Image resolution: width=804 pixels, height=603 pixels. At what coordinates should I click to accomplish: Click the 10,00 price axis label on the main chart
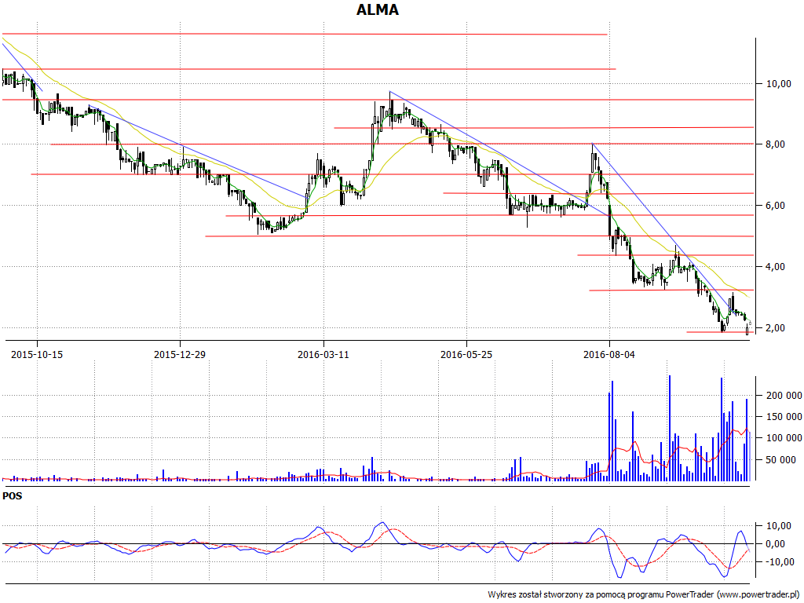778,83
